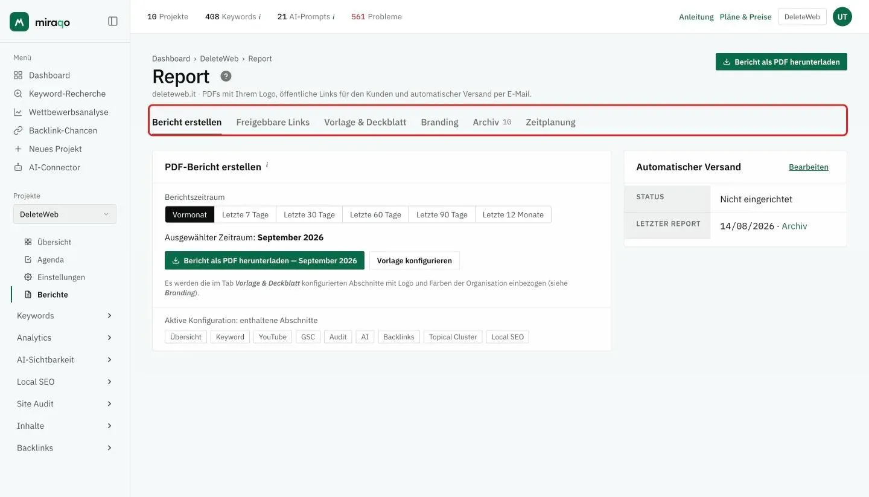Viewport: 869px width, 497px height.
Task: Switch to the Freigebbare Links tab
Action: [273, 122]
